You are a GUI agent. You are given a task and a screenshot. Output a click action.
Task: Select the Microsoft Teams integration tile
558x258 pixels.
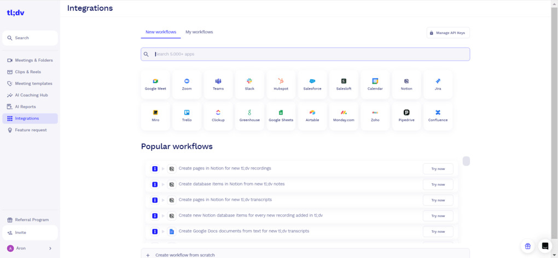pos(218,85)
